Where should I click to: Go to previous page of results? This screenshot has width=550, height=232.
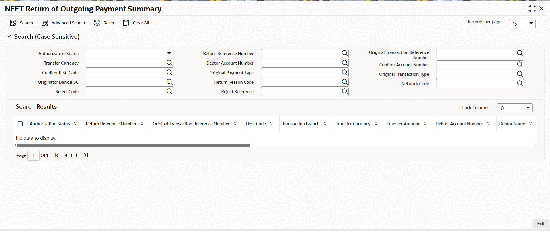pos(66,155)
